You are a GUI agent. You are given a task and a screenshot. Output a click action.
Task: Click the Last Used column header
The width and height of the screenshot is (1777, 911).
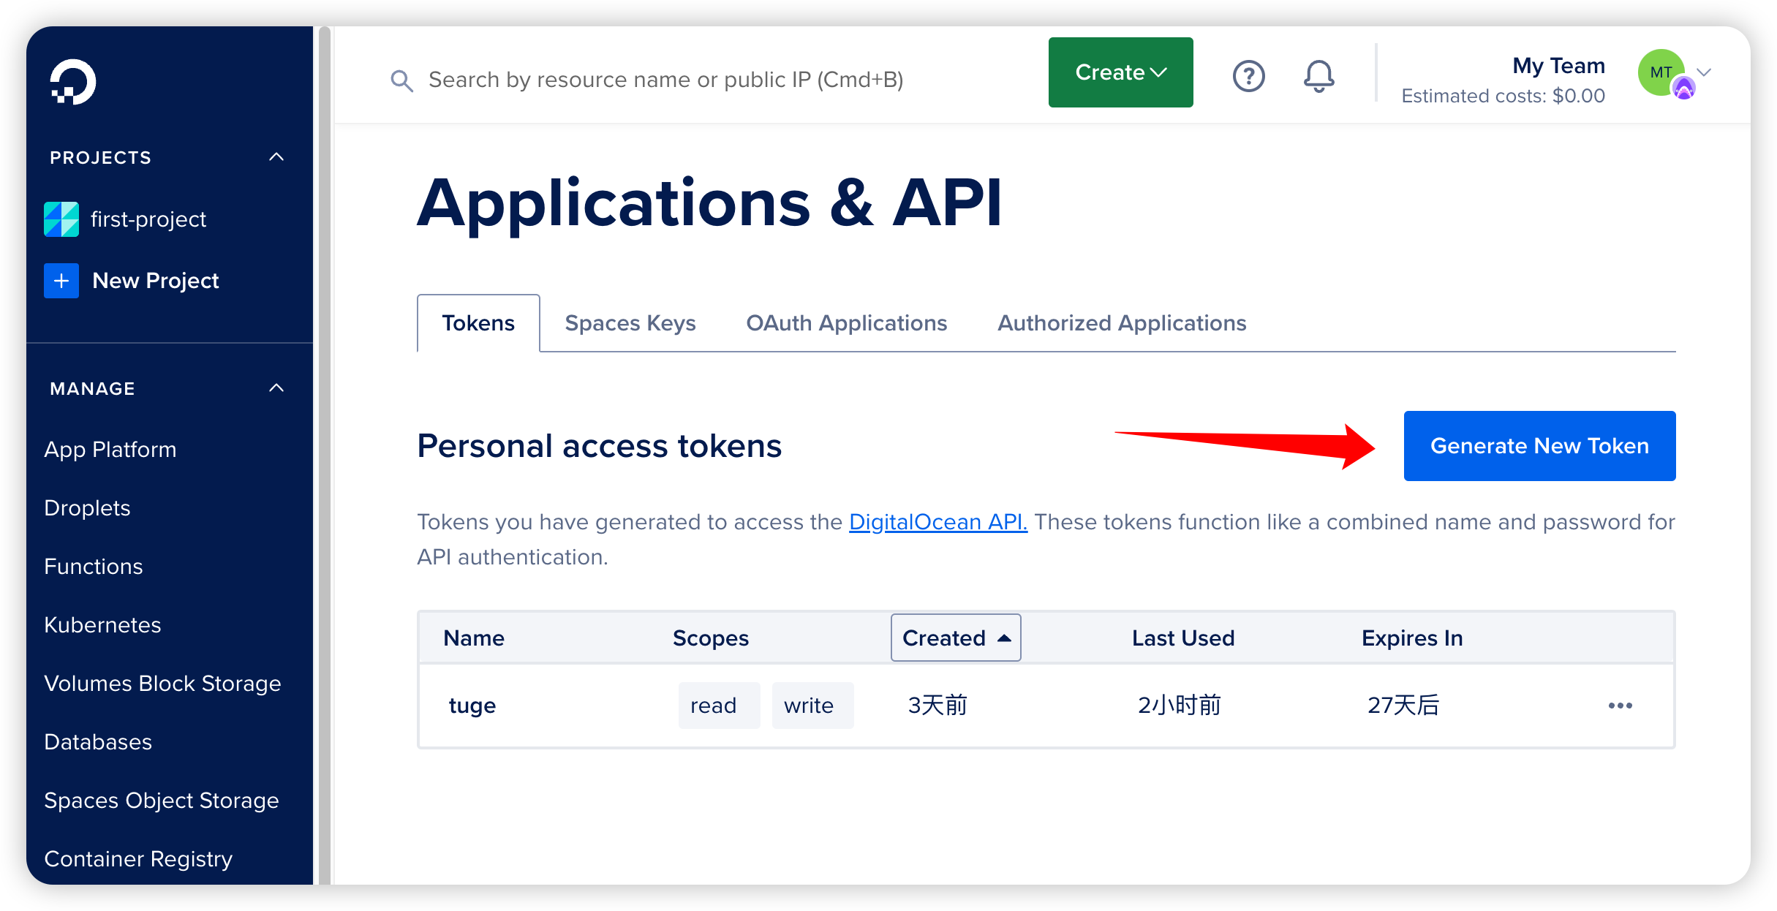[1183, 638]
